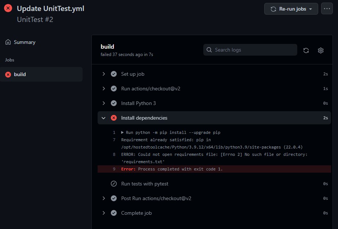Open the log settings gear
Screen dimensions: 338x229
pos(320,50)
